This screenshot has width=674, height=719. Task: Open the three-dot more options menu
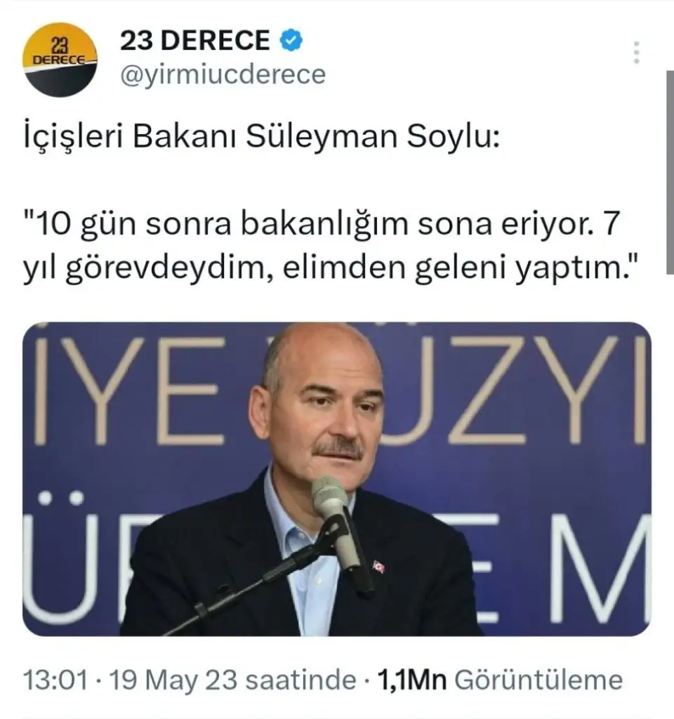coord(636,52)
